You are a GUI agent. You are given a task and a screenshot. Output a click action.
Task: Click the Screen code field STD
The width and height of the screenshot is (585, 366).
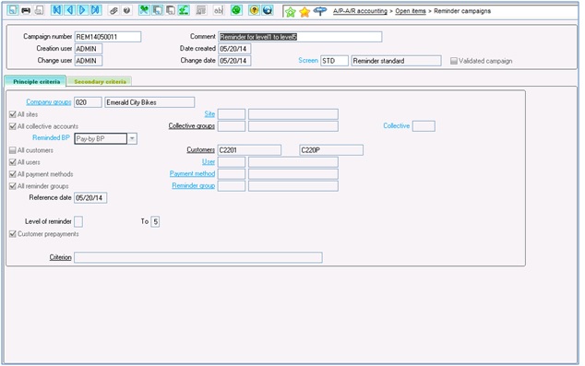(x=334, y=61)
